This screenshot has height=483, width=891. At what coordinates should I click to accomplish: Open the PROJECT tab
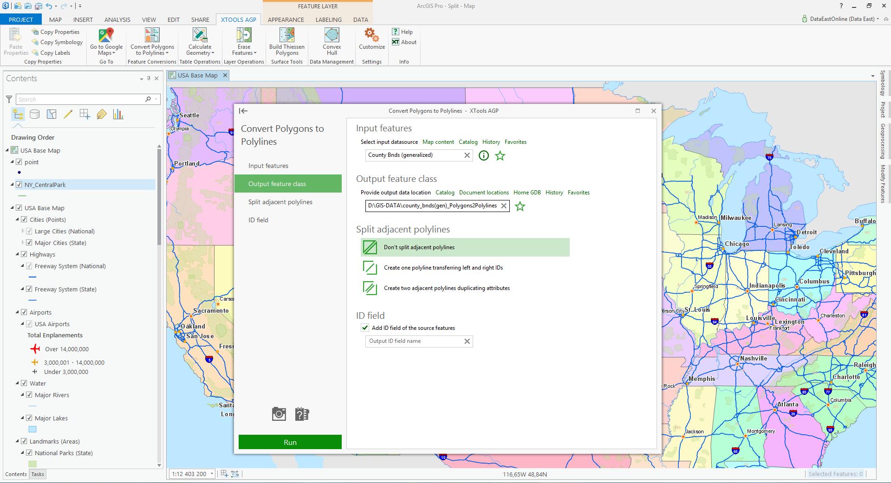click(21, 19)
